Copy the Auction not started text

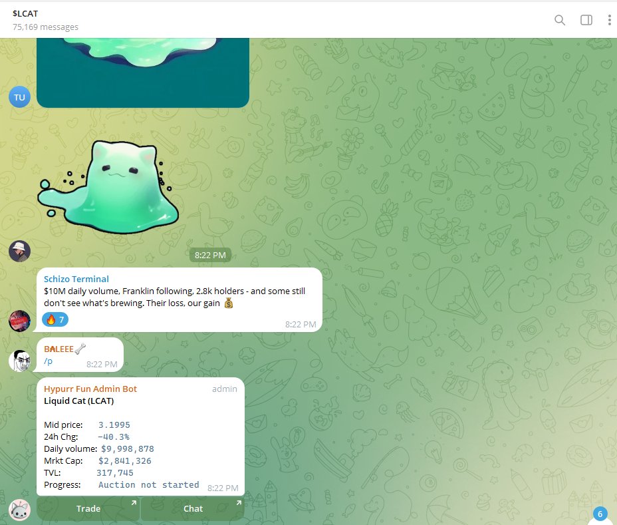coord(149,485)
